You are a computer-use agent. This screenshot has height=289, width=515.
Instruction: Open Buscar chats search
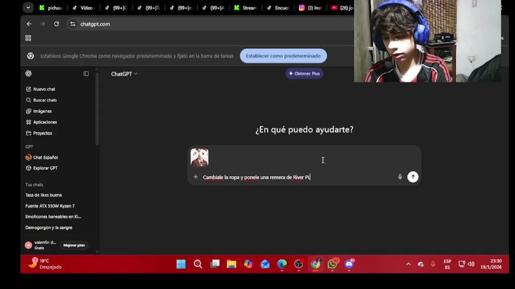pos(41,100)
